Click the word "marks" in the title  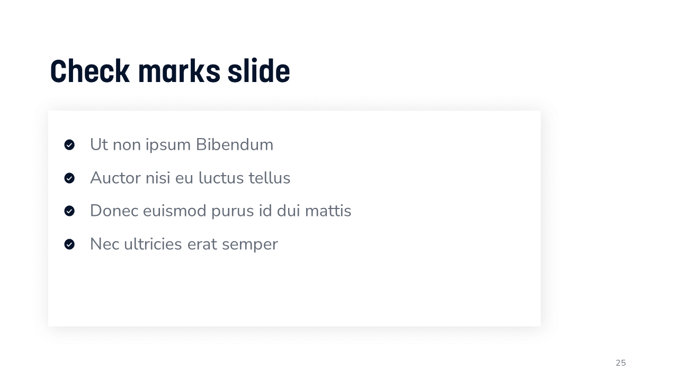click(x=179, y=71)
